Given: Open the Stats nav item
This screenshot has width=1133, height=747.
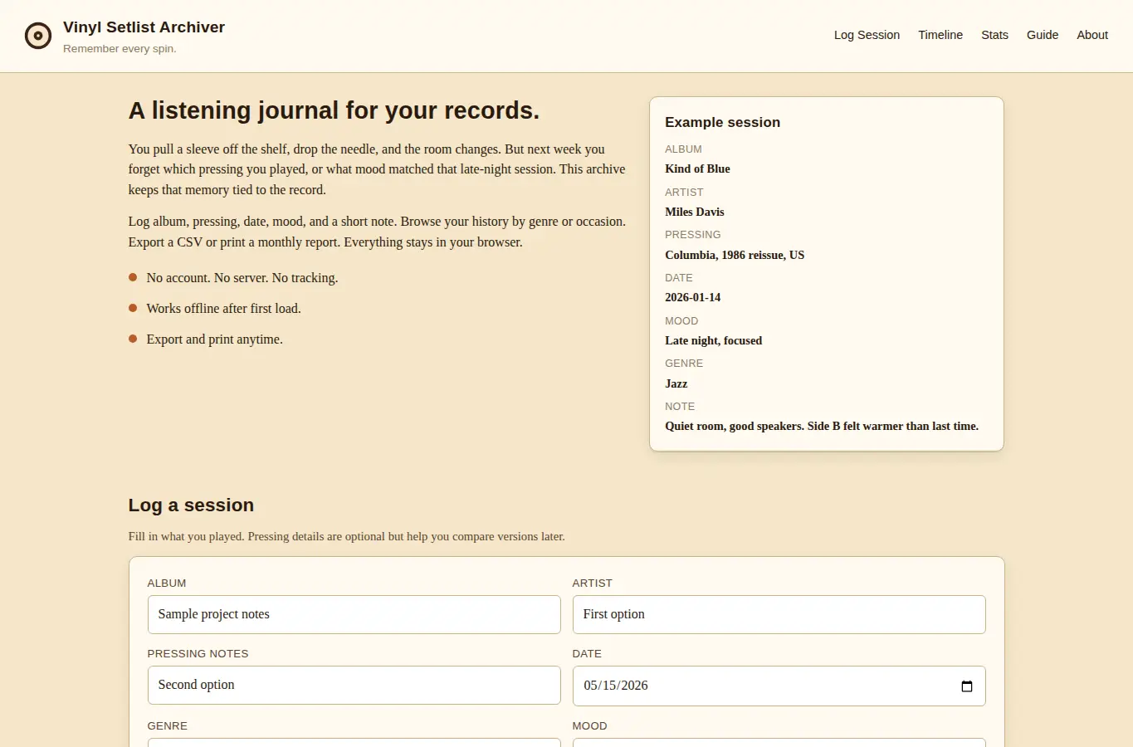Looking at the screenshot, I should [x=994, y=35].
